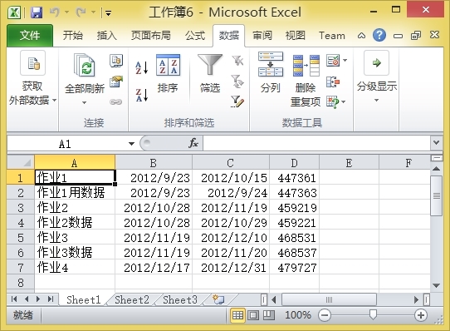Minimize the ribbon with the caret icon
This screenshot has width=450, height=331.
[x=361, y=36]
